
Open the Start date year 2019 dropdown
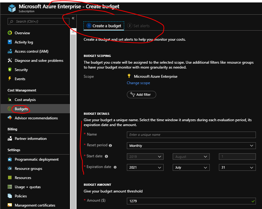pos(145,156)
